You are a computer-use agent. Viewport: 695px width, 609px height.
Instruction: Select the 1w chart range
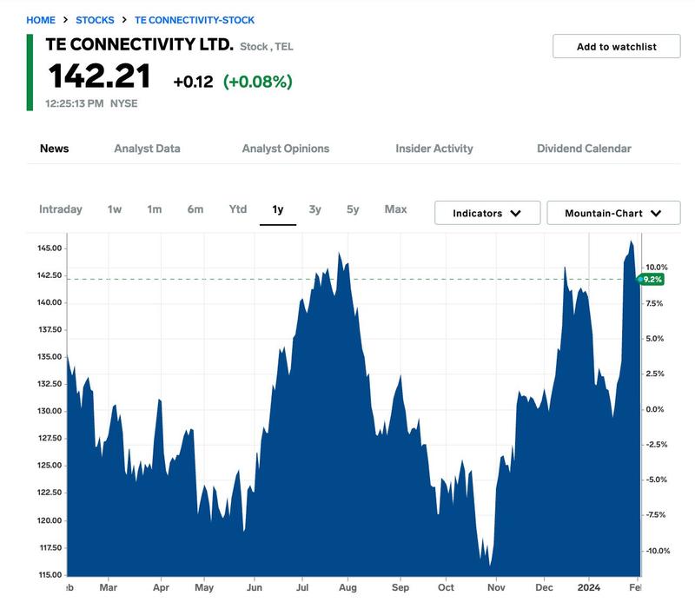pos(115,209)
